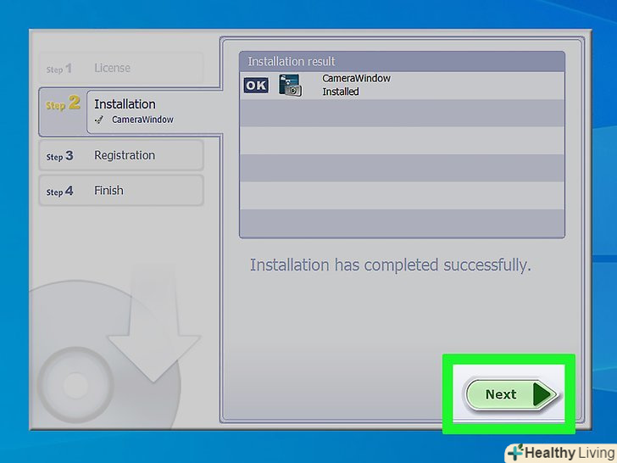This screenshot has height=463, width=617.
Task: Click the CameraWindow app icon in results
Action: coord(290,85)
